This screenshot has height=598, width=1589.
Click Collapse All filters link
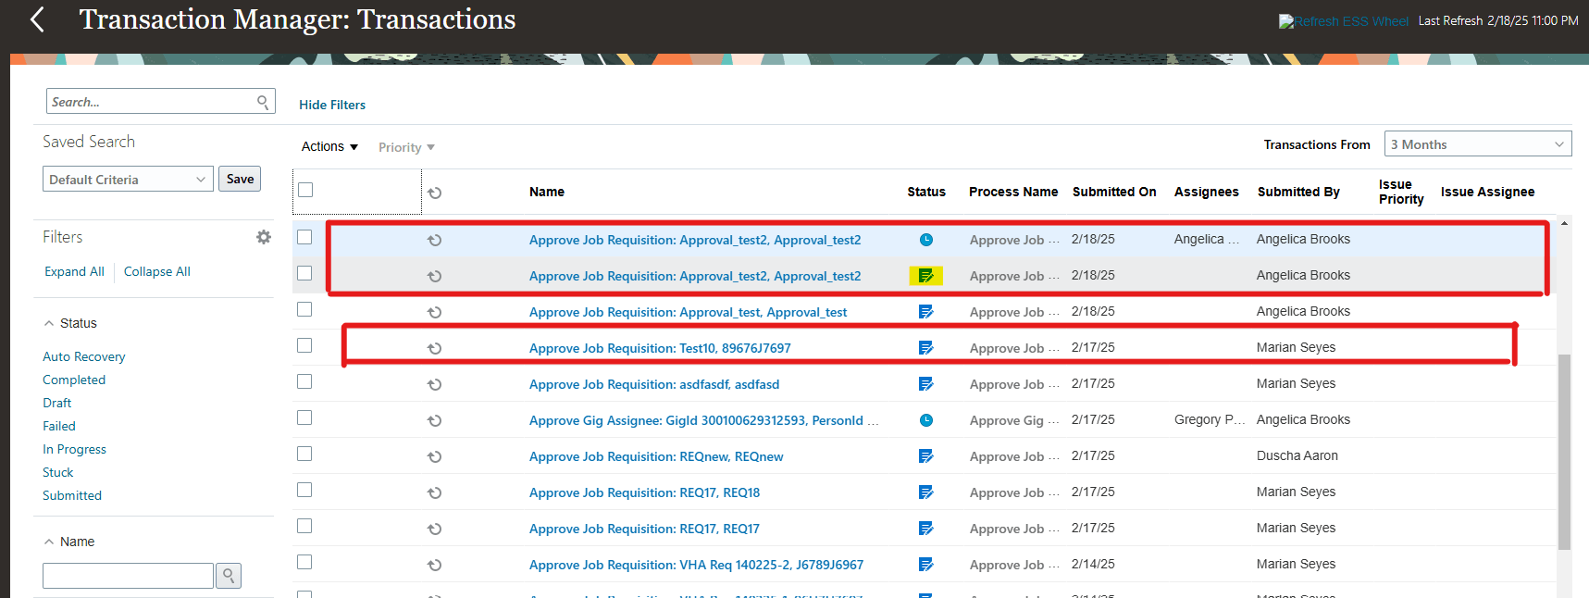[157, 271]
